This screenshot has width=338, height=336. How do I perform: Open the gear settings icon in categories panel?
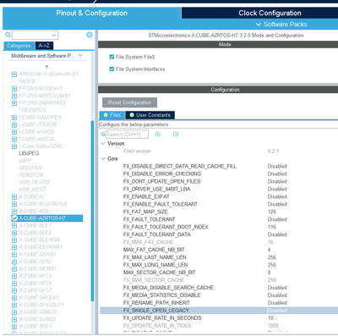coord(90,35)
